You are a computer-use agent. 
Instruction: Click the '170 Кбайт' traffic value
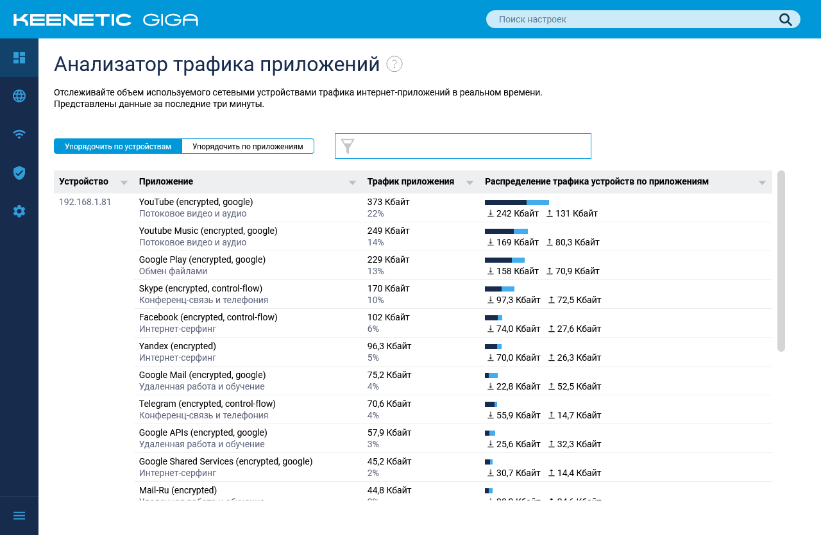[389, 288]
